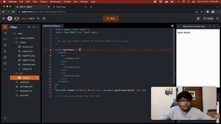Click the Invite button
The height and width of the screenshot is (124, 221).
pyautogui.click(x=208, y=18)
